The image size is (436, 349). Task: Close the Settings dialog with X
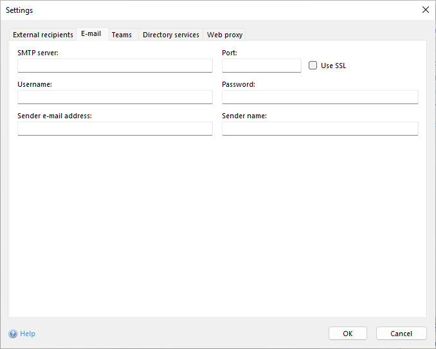[x=425, y=10]
